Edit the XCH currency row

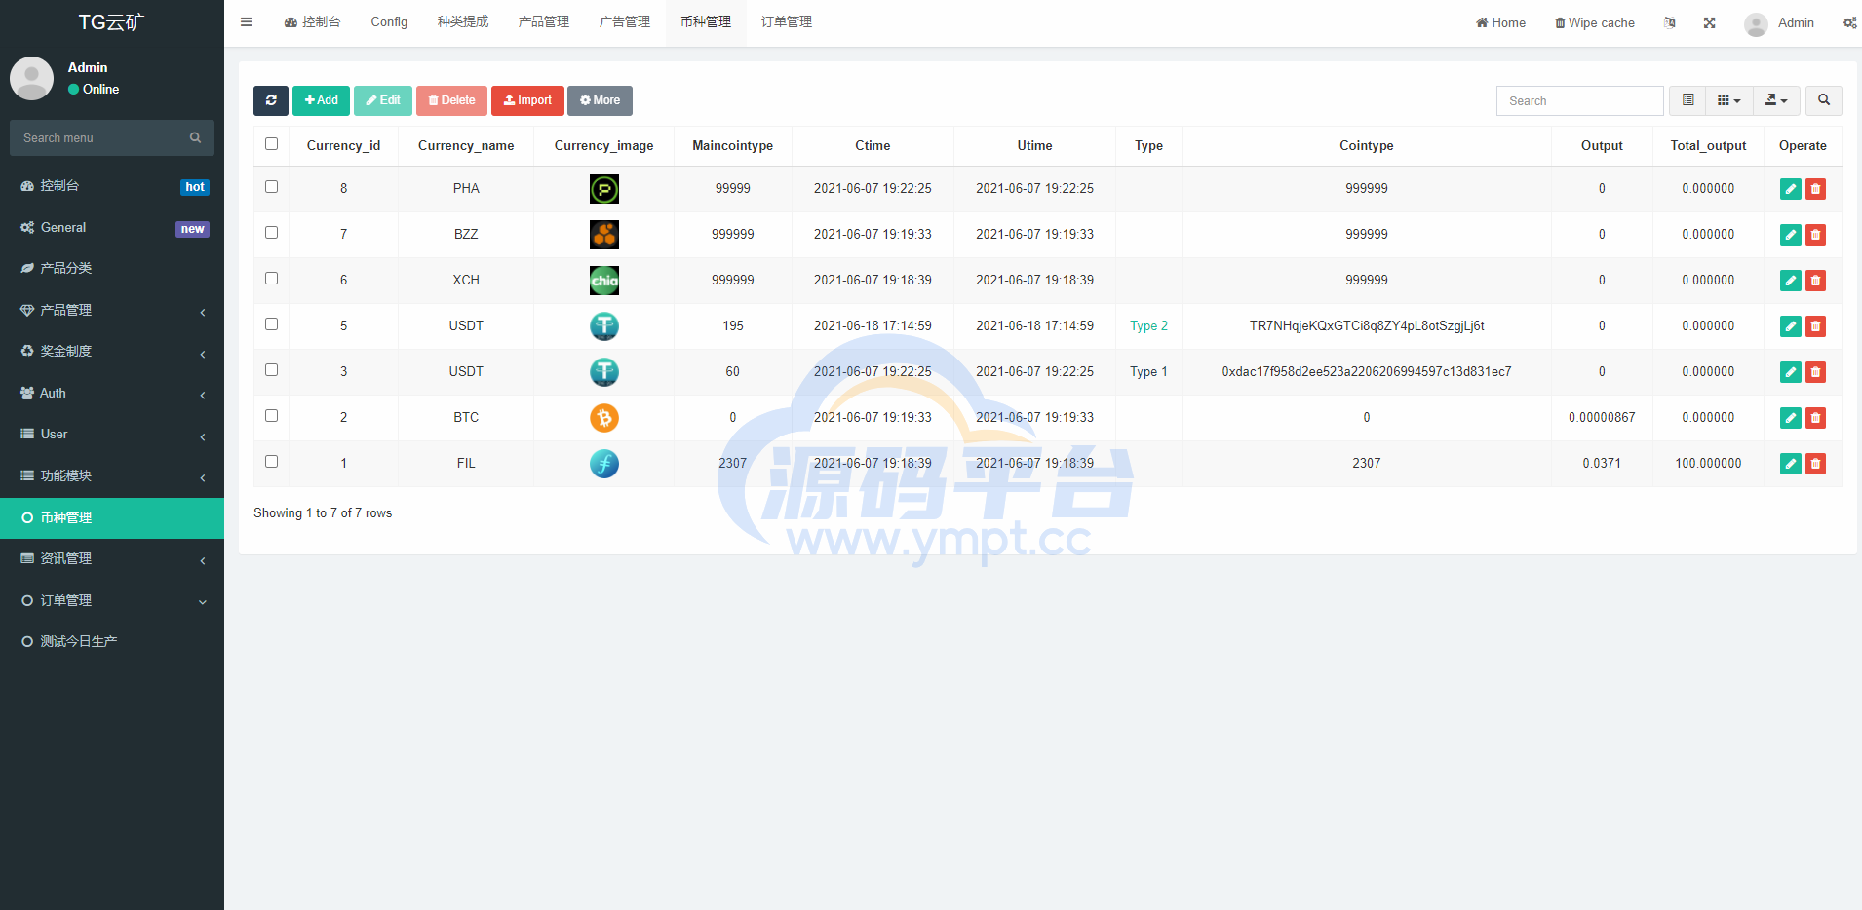1791,281
